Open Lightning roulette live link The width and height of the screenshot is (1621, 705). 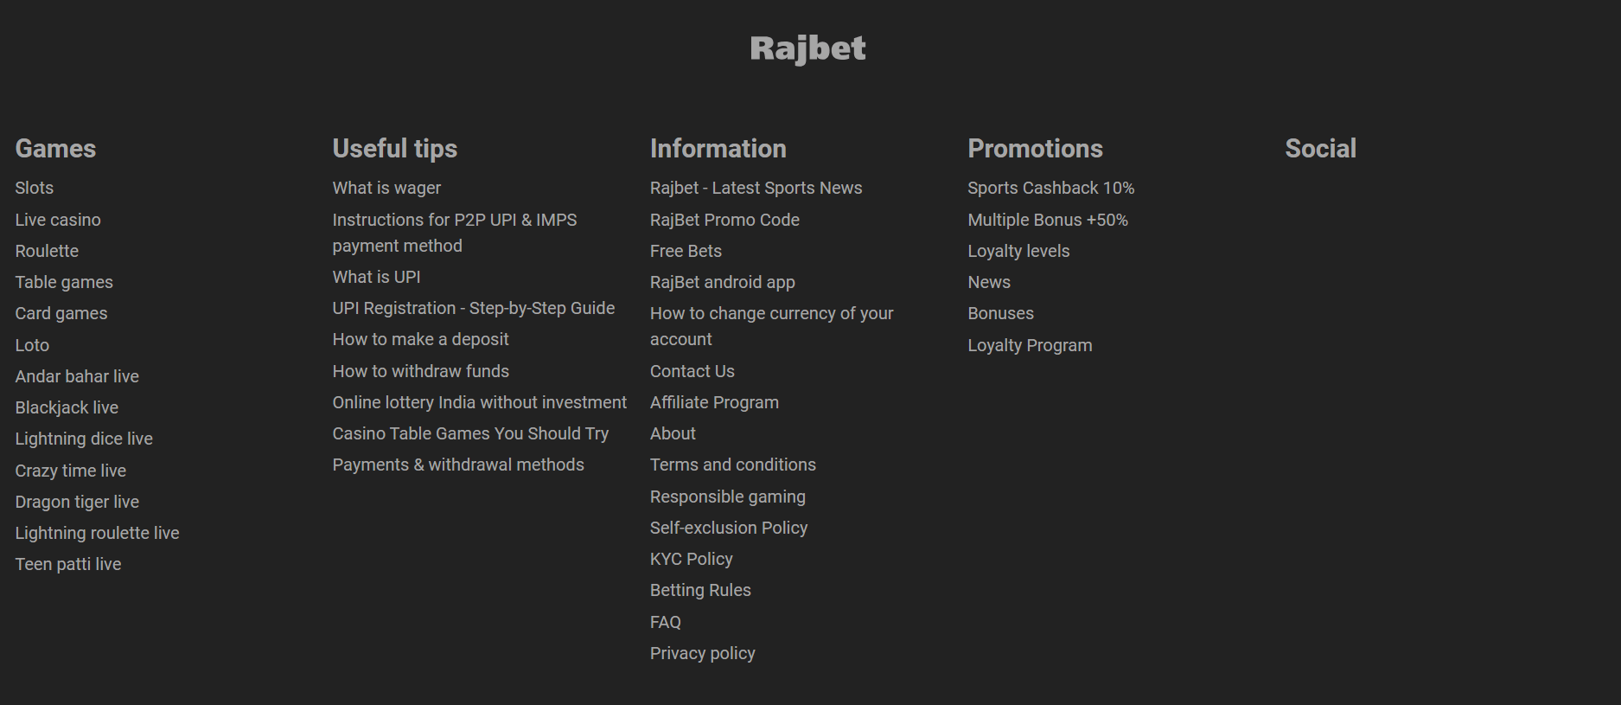click(97, 533)
